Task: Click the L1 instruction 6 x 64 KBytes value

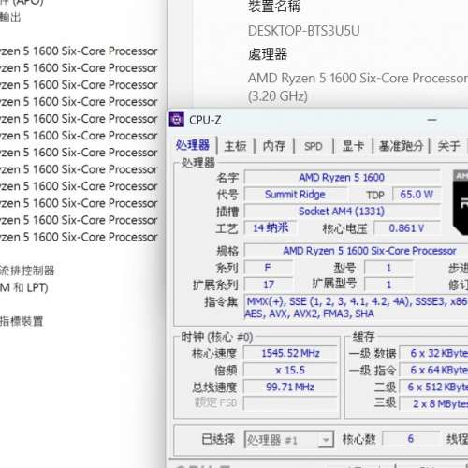Action: coord(434,370)
